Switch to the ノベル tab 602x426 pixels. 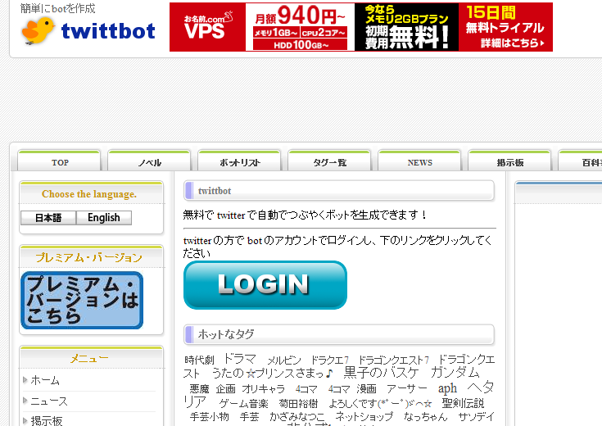click(149, 162)
